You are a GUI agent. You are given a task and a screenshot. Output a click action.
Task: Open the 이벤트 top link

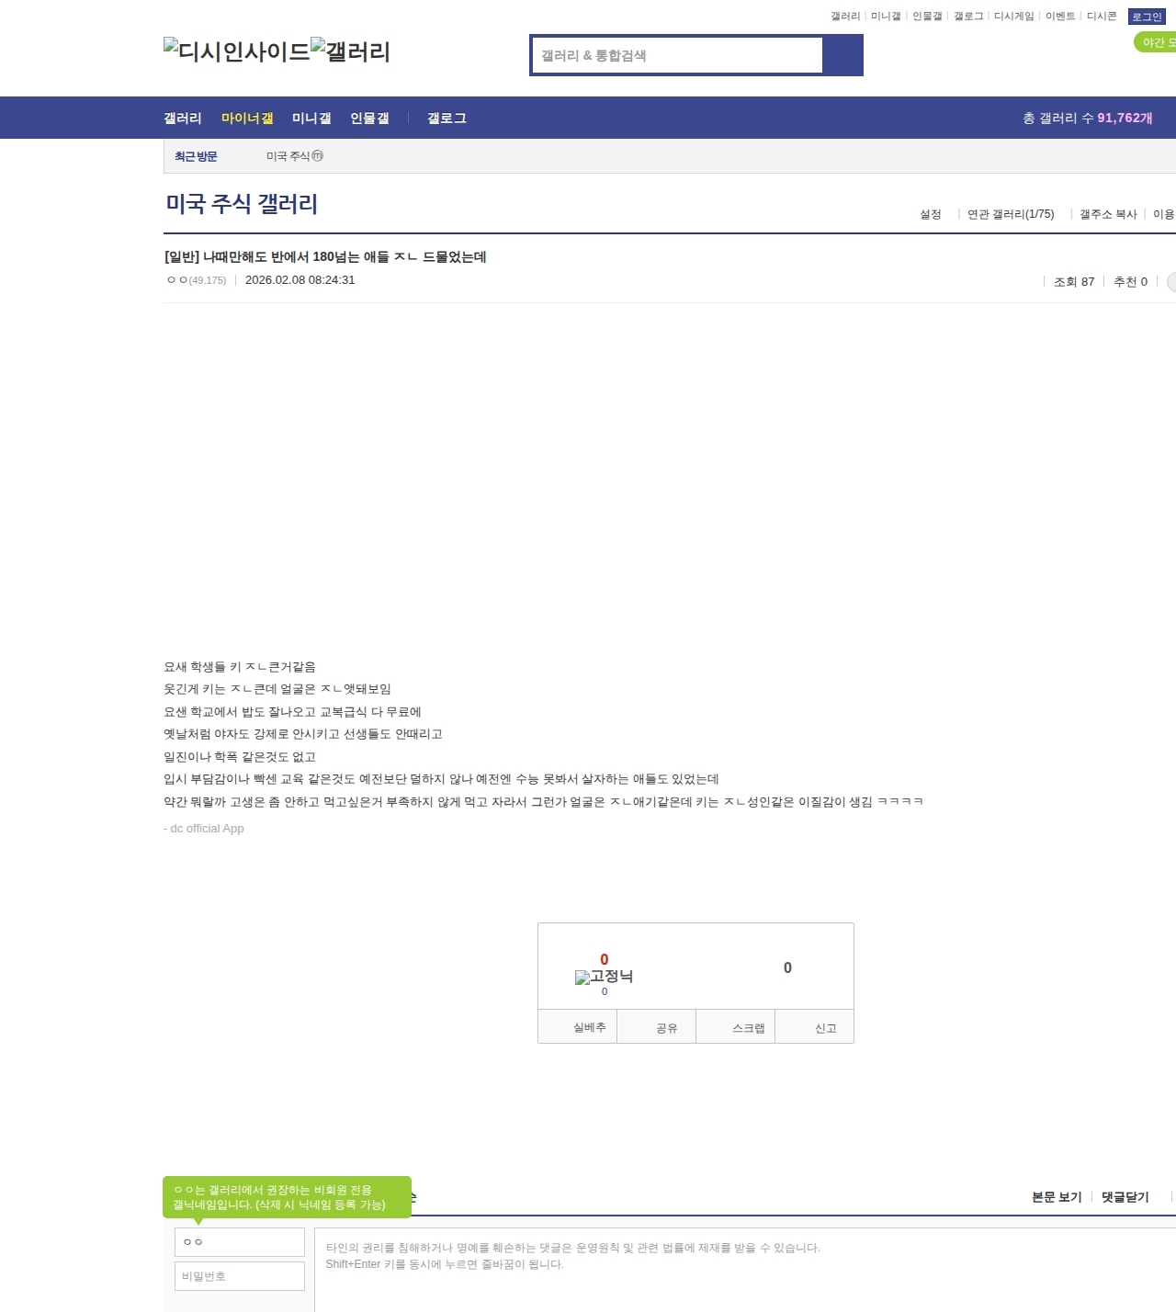tap(1060, 17)
